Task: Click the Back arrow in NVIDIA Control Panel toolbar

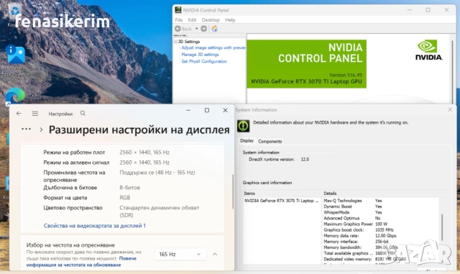Action: (x=178, y=29)
